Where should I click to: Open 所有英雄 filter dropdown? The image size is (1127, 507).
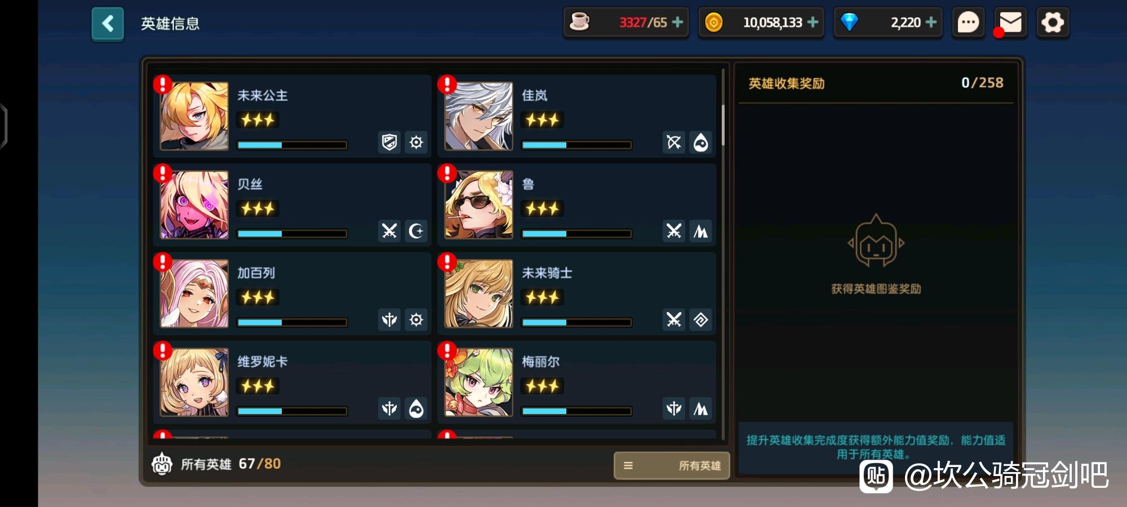pos(672,465)
